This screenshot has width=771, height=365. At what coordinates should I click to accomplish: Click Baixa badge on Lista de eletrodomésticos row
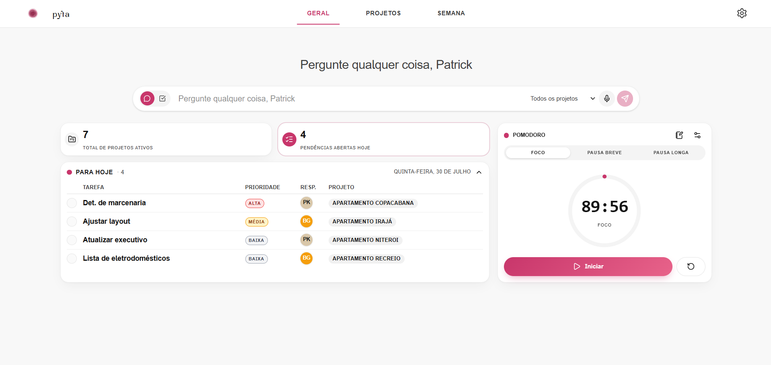tap(256, 259)
